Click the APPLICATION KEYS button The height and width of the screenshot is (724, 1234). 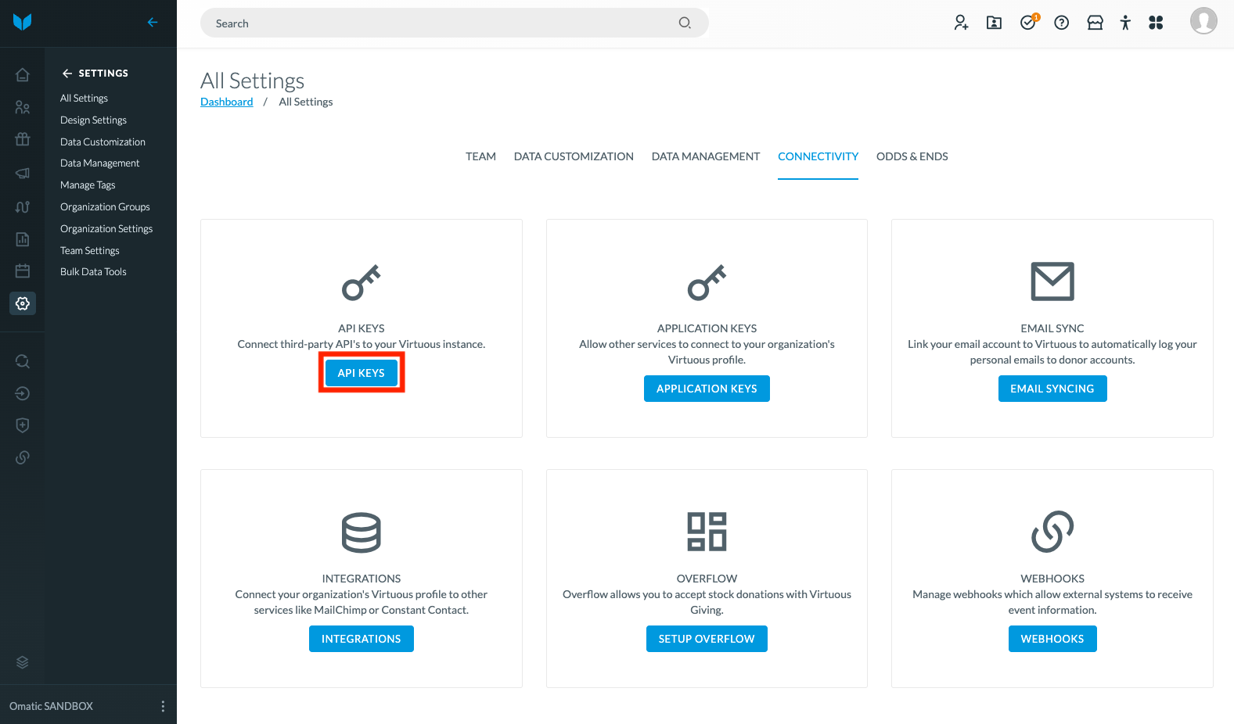707,389
